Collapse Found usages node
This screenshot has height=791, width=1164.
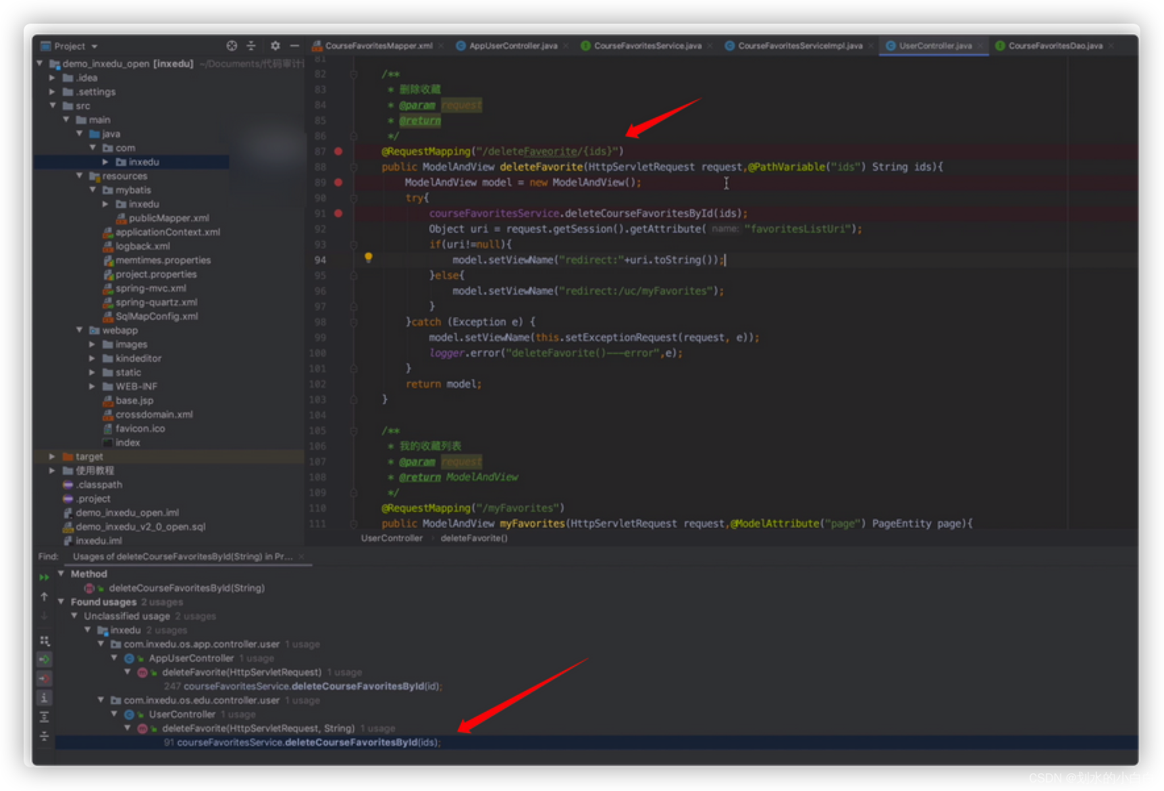61,601
